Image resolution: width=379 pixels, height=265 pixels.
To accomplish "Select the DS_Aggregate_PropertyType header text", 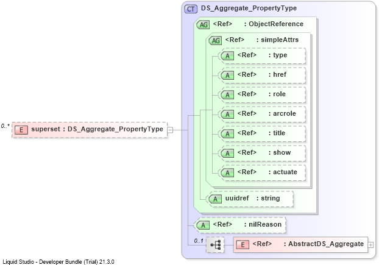I will coord(249,8).
